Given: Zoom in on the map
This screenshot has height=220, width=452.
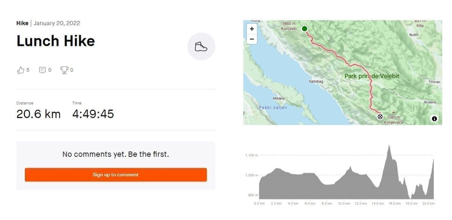Looking at the screenshot, I should (252, 29).
